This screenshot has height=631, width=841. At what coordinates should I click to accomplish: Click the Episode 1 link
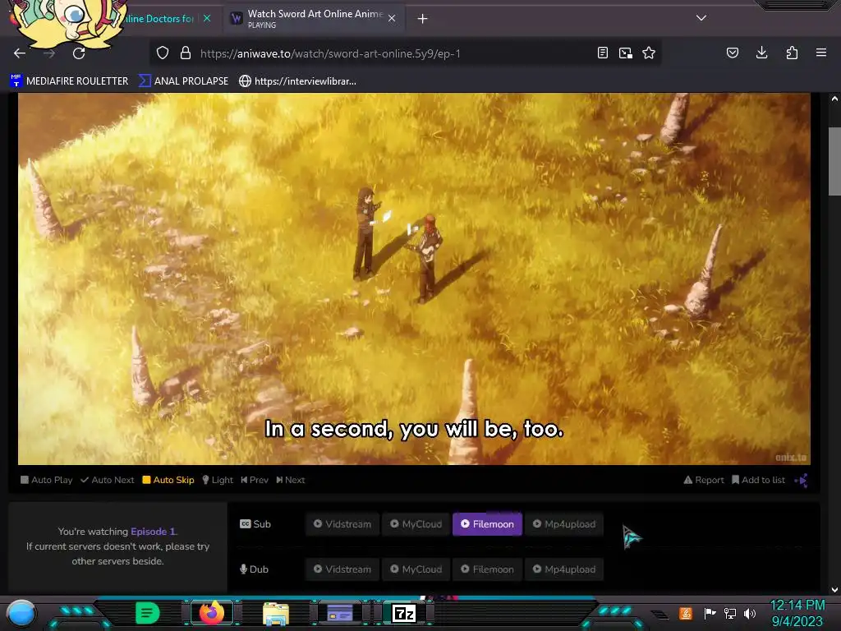(x=153, y=532)
